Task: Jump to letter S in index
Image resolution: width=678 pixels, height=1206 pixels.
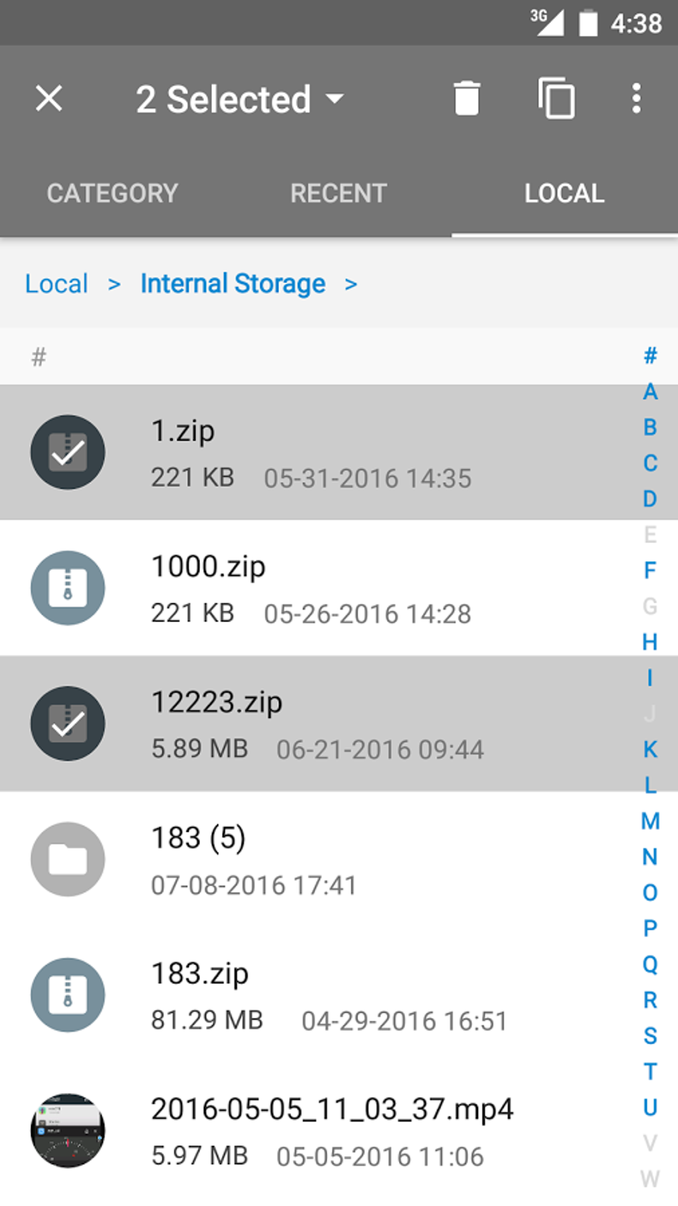Action: point(650,1036)
